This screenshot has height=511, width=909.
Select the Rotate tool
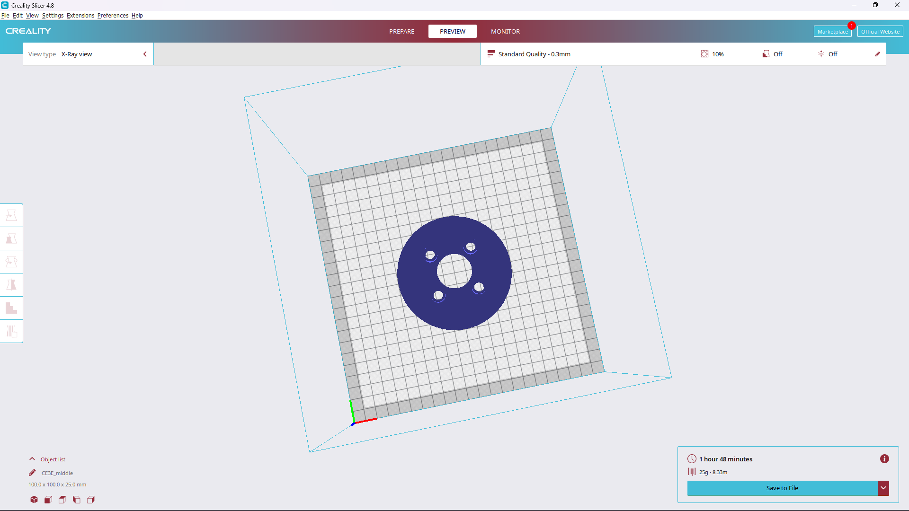(x=11, y=261)
